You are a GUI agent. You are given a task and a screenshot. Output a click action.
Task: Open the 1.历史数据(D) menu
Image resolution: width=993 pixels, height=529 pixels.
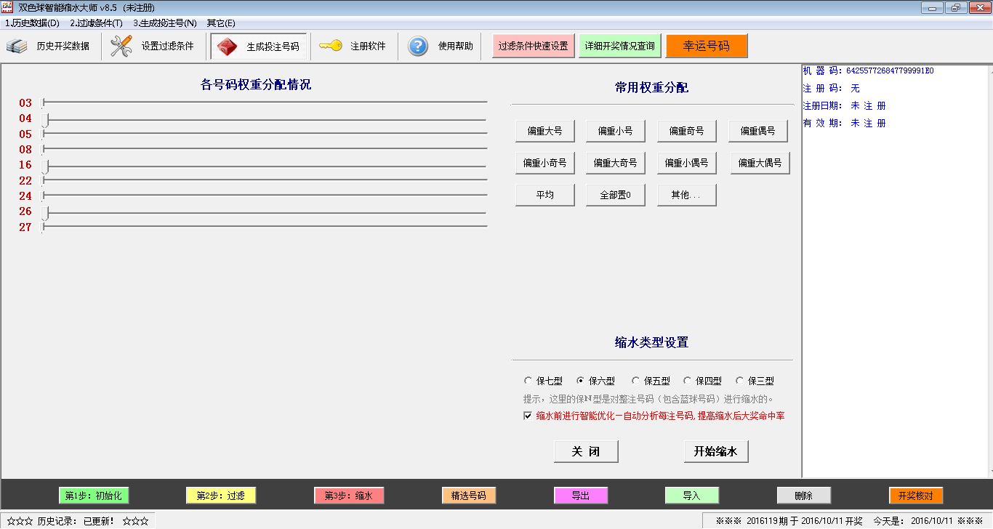(32, 23)
